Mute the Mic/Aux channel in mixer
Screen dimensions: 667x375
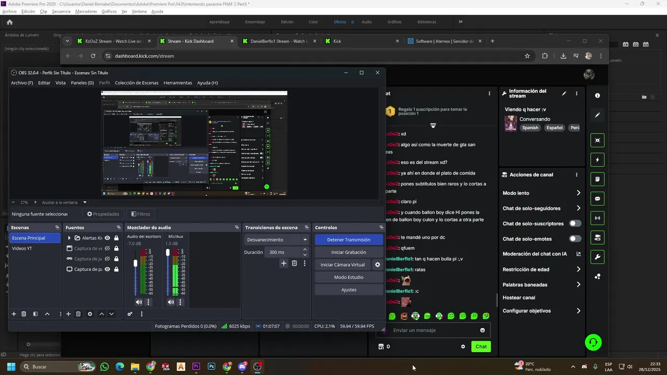pyautogui.click(x=171, y=302)
